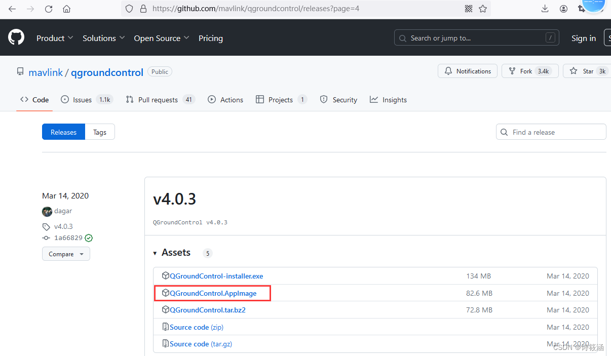Open the Security tab
This screenshot has width=611, height=356.
tap(338, 100)
